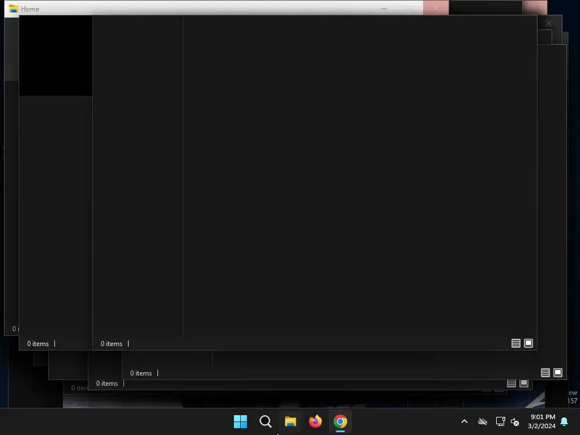Minimize the Home Explorer window

point(384,8)
